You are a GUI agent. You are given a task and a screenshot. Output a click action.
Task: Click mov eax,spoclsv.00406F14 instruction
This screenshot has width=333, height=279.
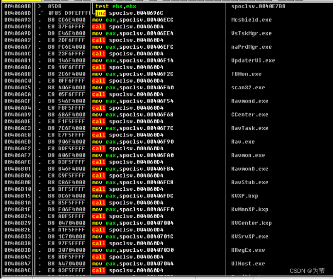[x=133, y=61]
